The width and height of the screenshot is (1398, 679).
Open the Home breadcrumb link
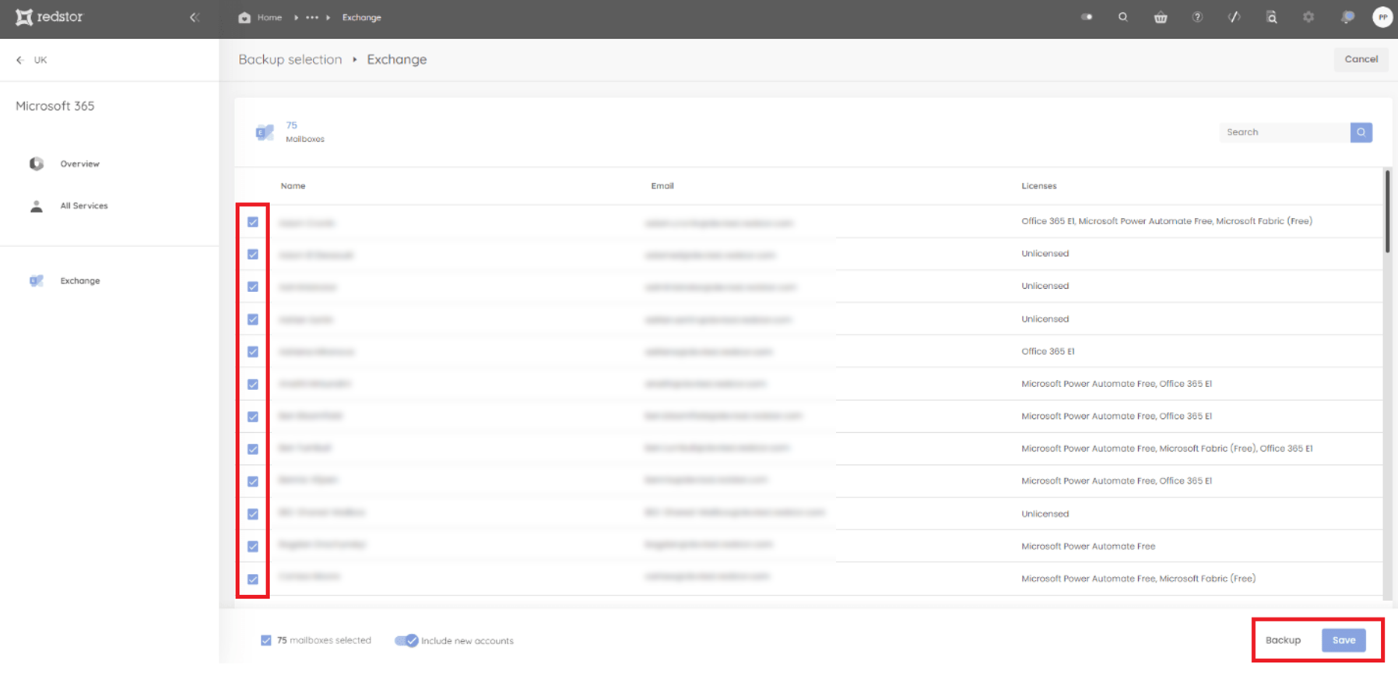(x=269, y=17)
